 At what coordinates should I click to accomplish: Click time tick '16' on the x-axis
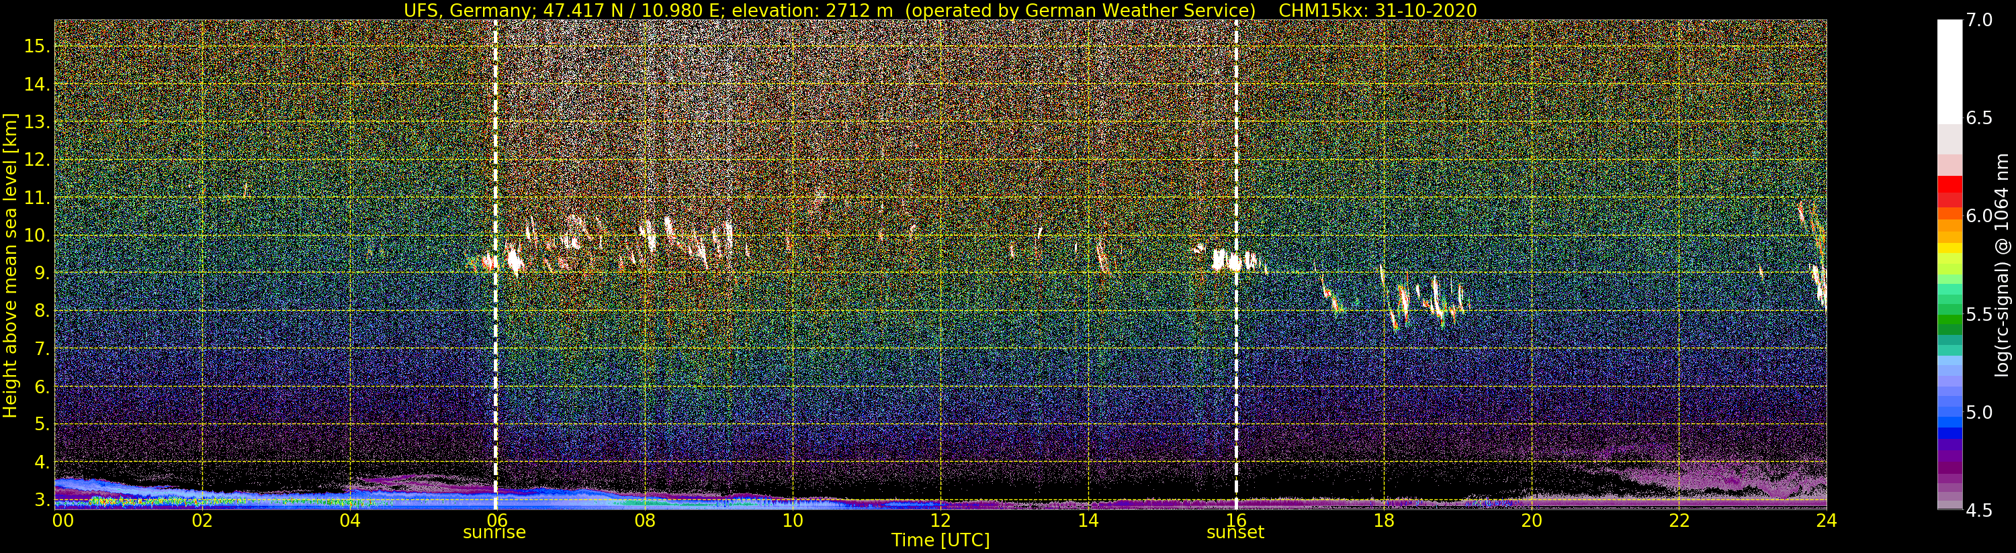pos(1236,521)
